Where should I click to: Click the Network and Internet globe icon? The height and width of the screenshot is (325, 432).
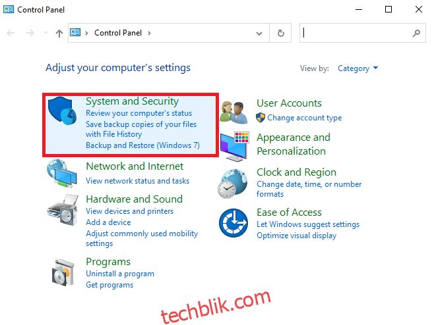click(62, 173)
